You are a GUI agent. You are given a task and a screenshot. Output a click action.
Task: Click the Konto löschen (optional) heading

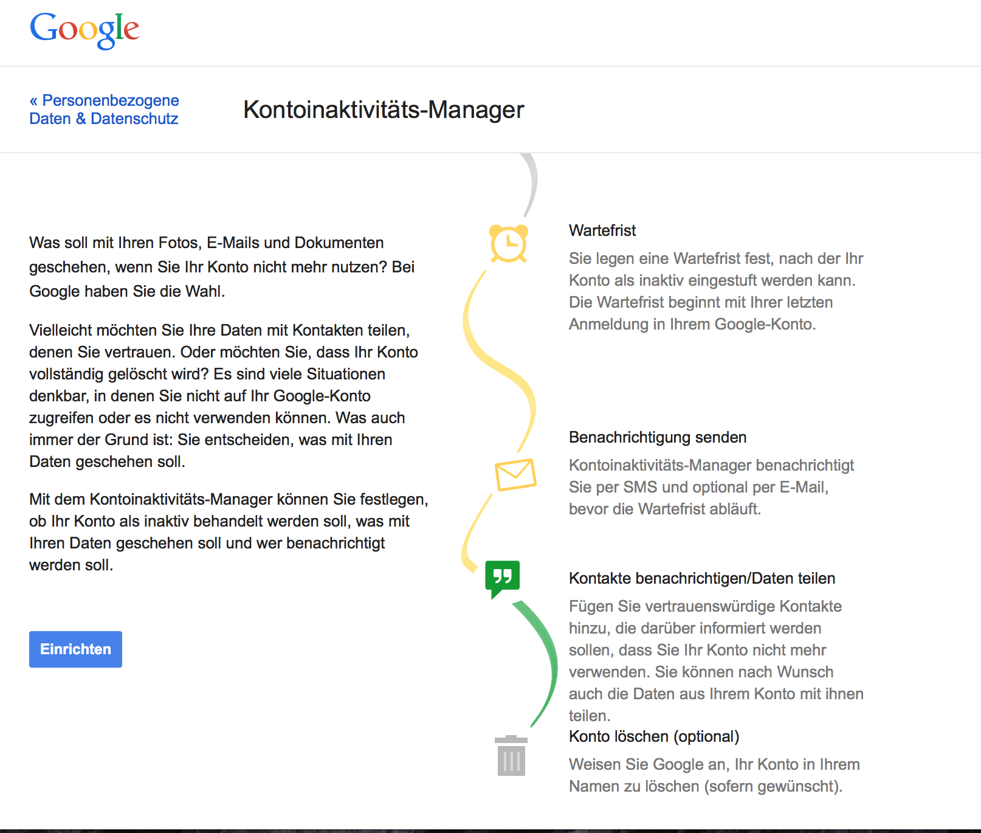click(653, 736)
